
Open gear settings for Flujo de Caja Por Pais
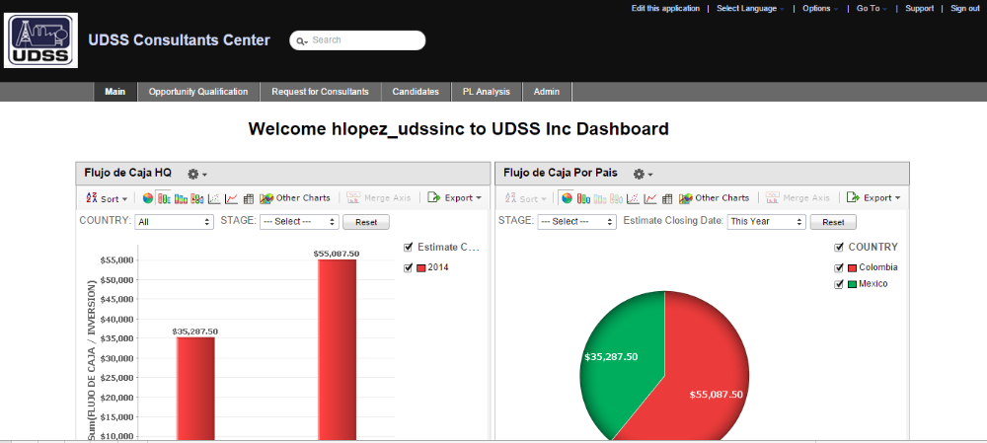[643, 174]
